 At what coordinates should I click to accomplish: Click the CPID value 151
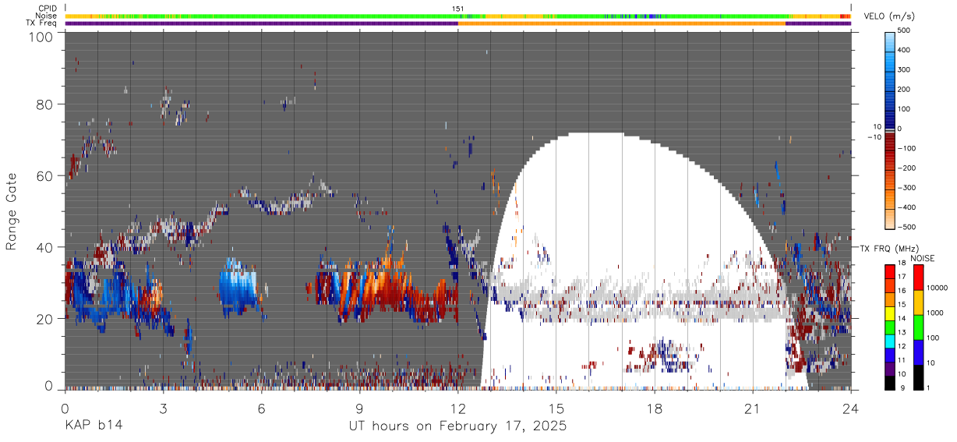(458, 8)
